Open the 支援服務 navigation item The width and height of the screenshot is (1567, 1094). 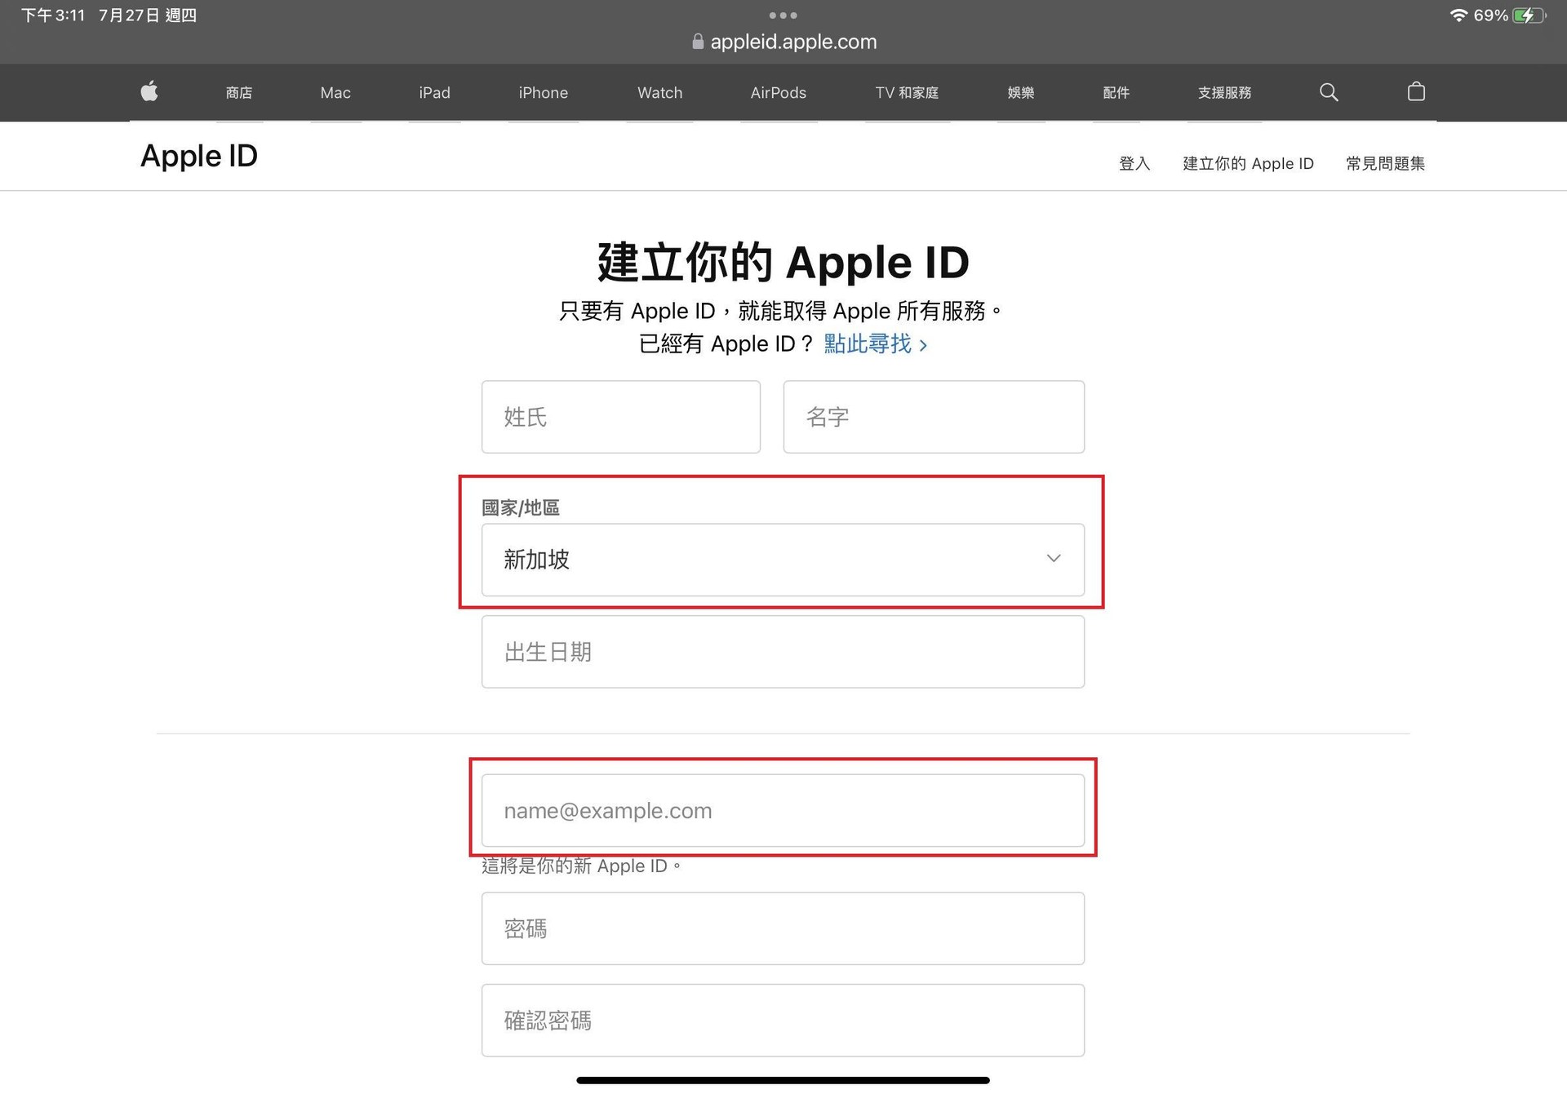pos(1224,93)
